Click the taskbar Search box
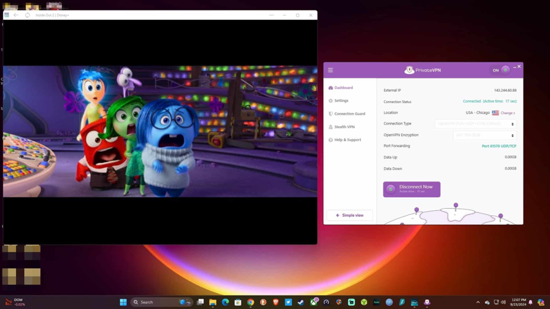The width and height of the screenshot is (550, 309). click(x=154, y=302)
